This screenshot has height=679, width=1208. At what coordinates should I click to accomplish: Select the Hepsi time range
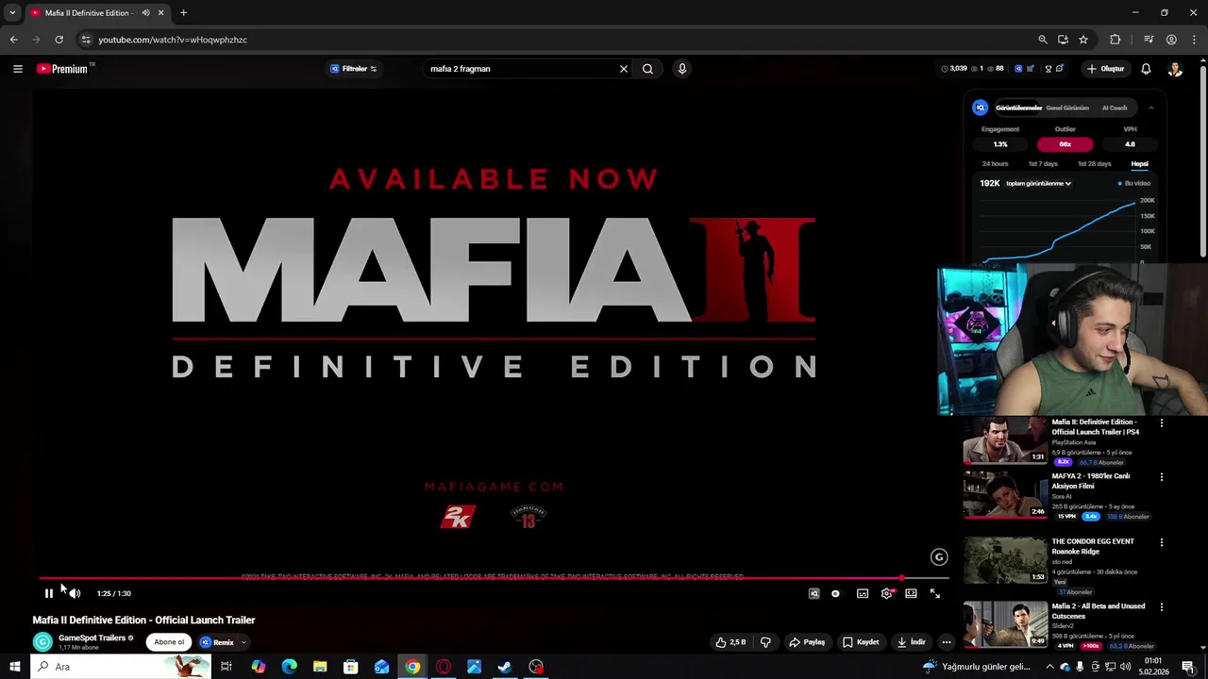[1139, 164]
